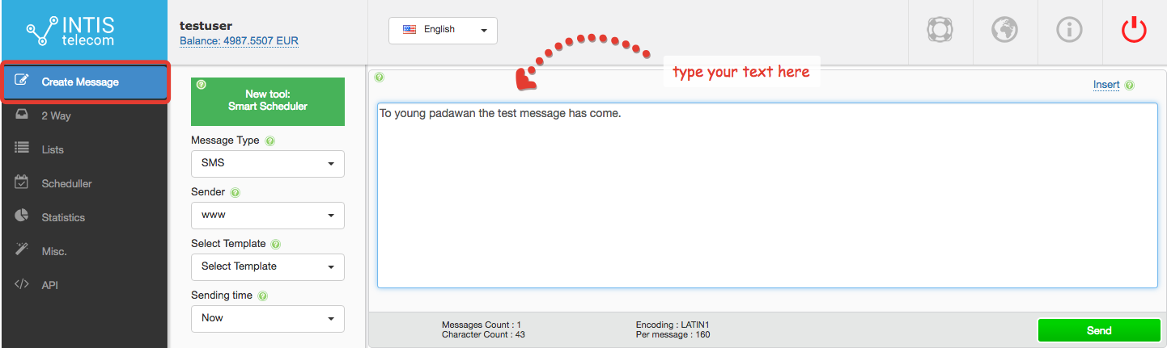Click help icon above message text area

click(x=379, y=78)
